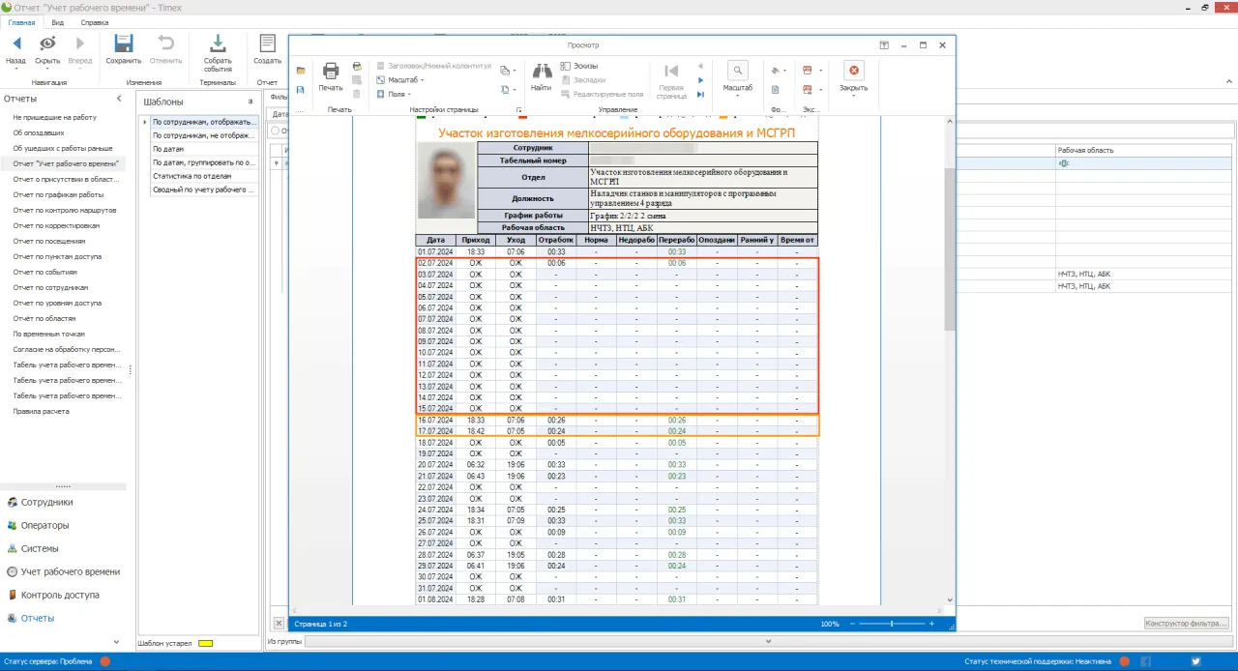Select the По датам template row
The image size is (1238, 671).
point(167,149)
